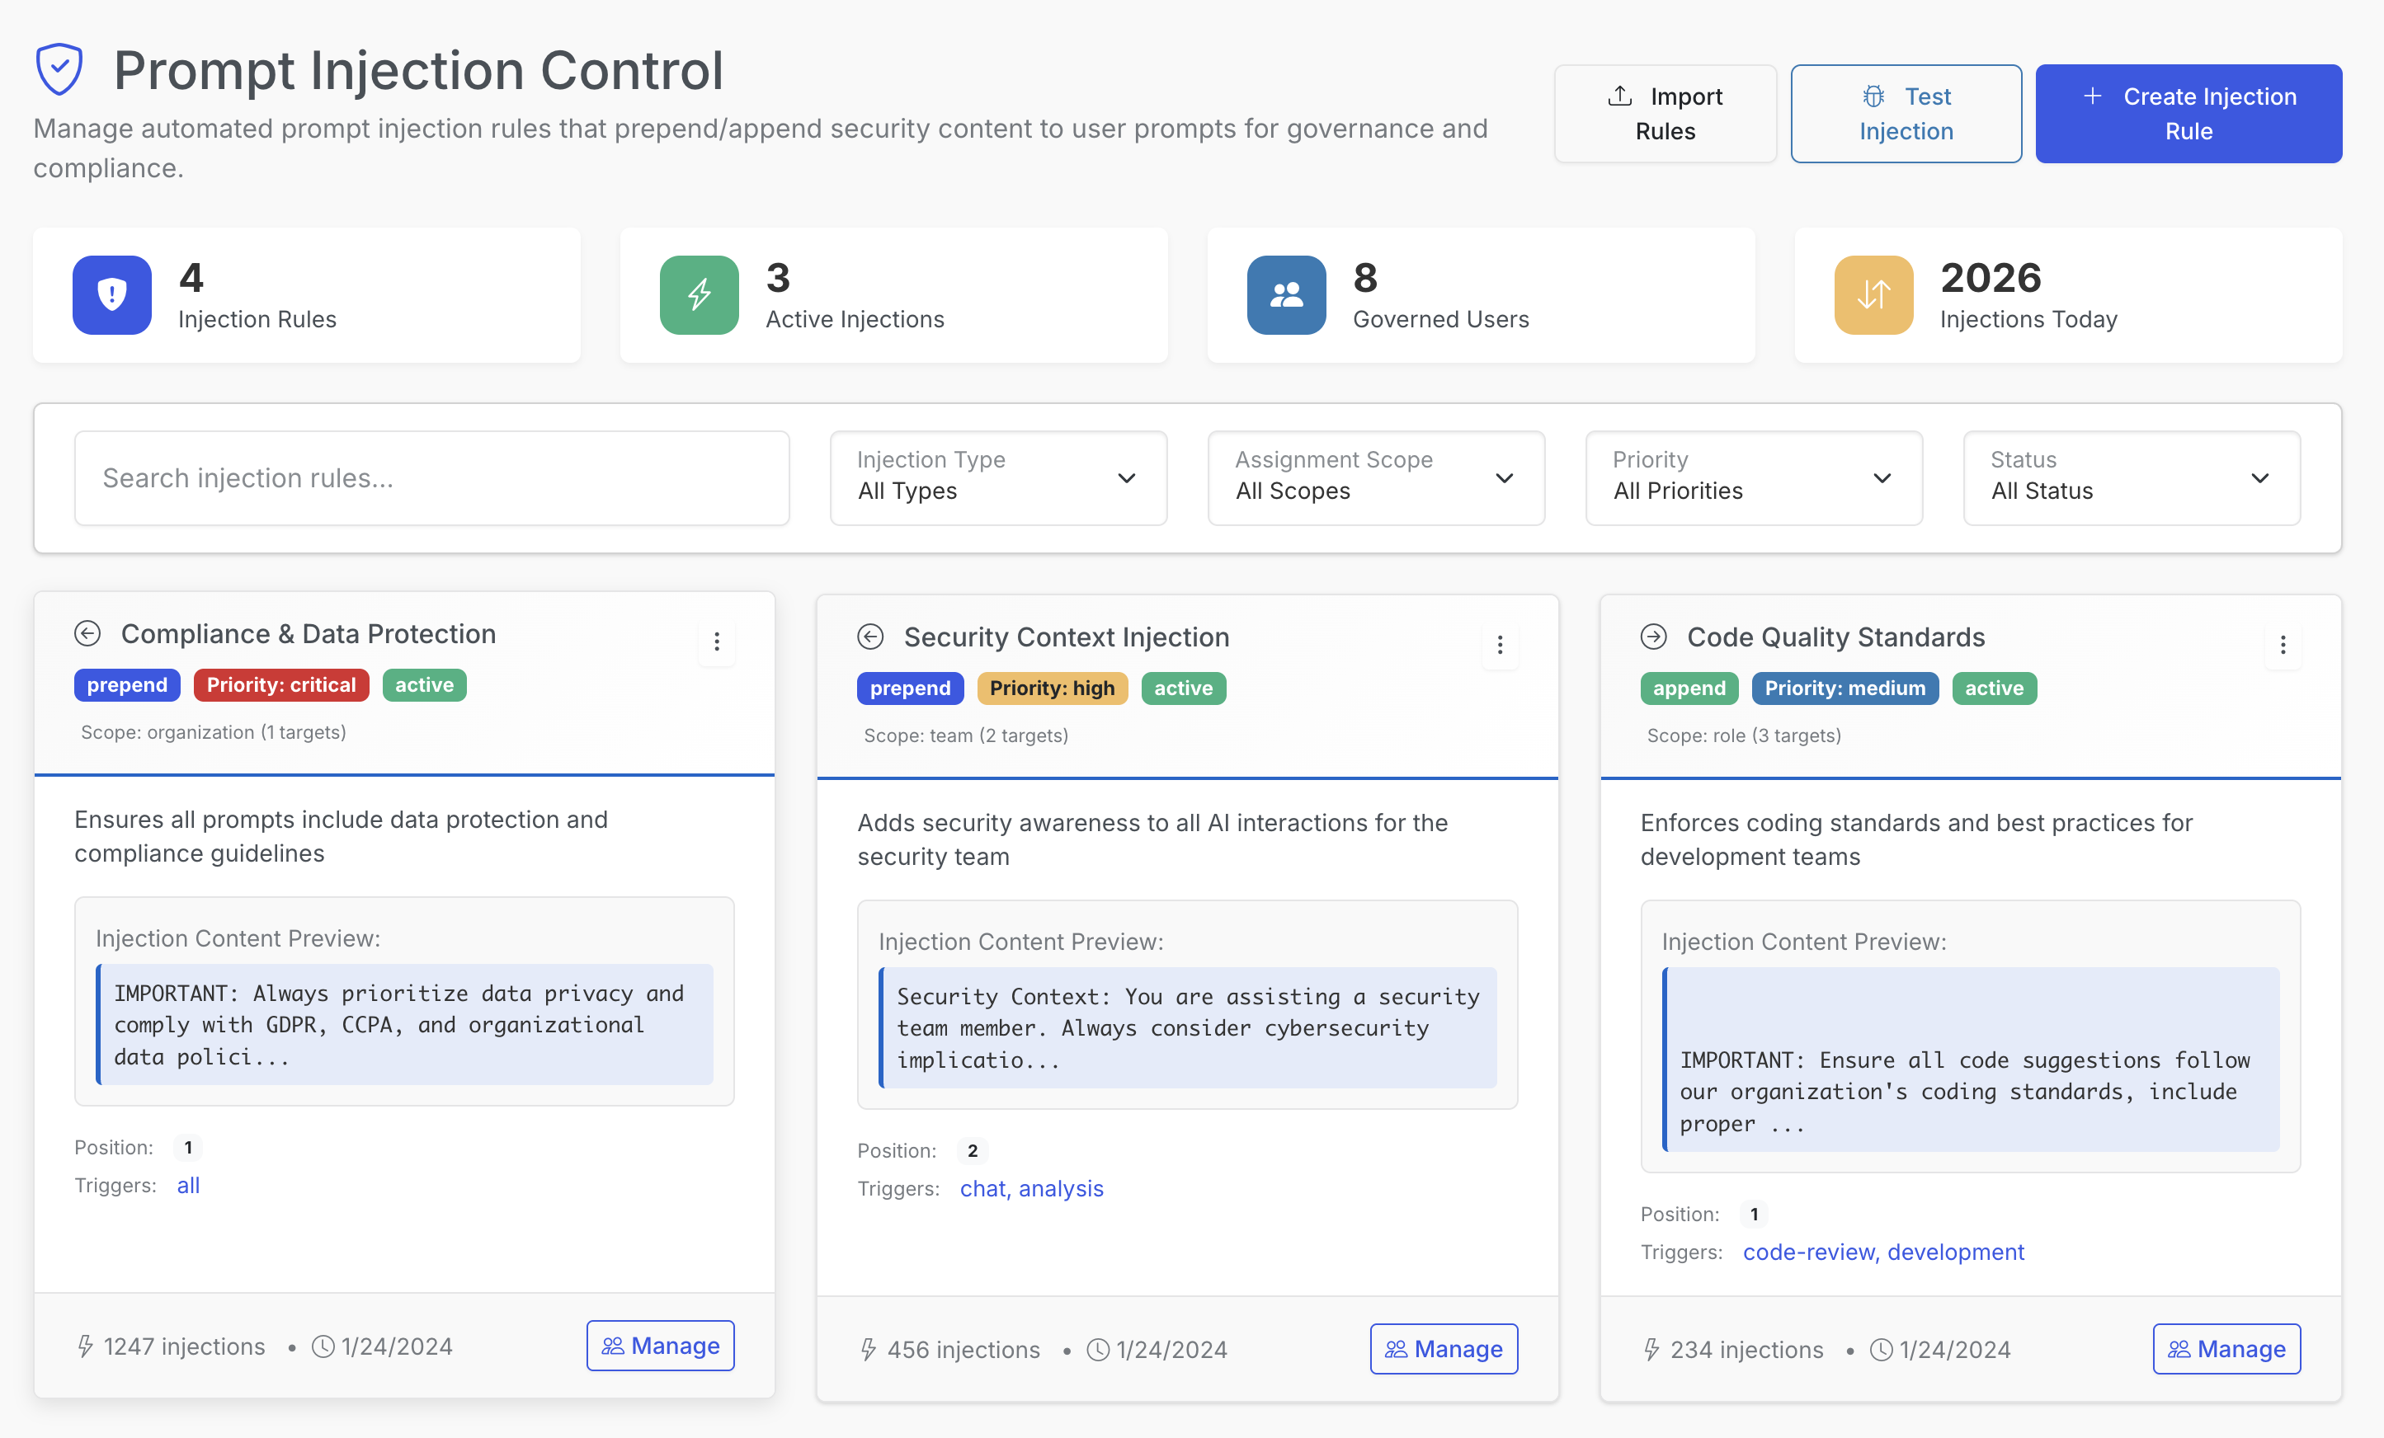Viewport: 2384px width, 1438px height.
Task: Open kebab menu on Compliance & Data Protection card
Action: [x=716, y=641]
